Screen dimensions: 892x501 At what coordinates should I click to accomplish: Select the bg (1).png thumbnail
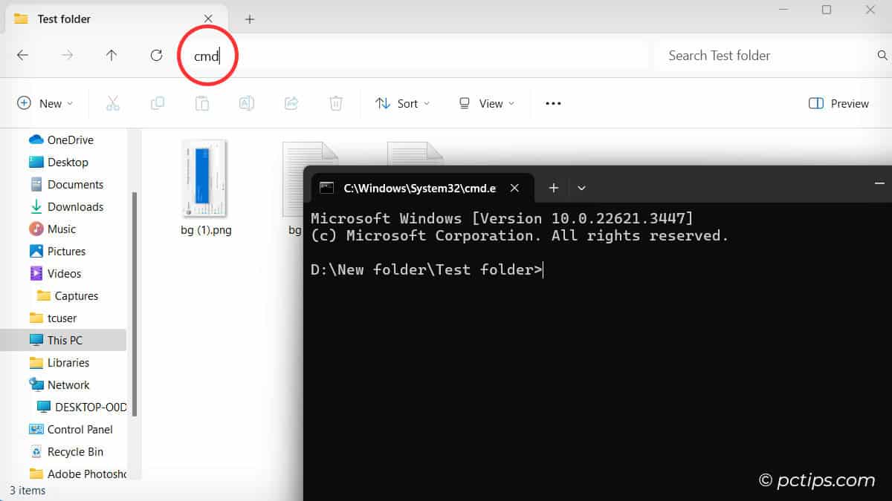[x=204, y=178]
